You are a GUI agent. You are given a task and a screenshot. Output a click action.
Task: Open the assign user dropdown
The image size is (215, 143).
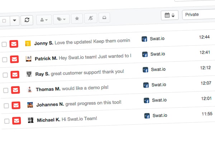[x=44, y=20]
